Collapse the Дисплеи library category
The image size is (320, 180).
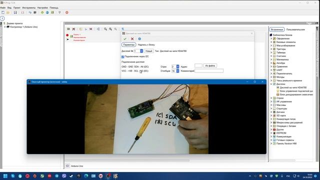pyautogui.click(x=271, y=84)
